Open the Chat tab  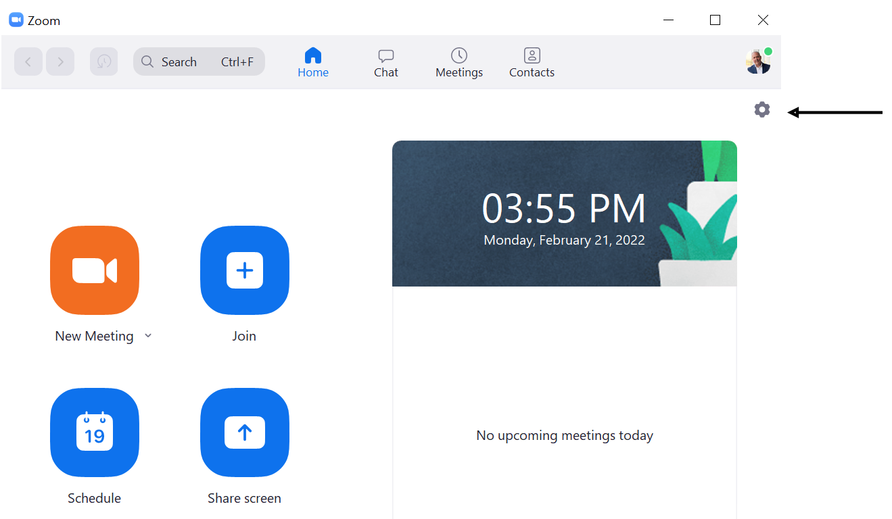point(386,63)
